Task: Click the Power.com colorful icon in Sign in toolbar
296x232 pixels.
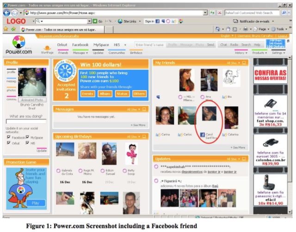Action: click(x=181, y=21)
